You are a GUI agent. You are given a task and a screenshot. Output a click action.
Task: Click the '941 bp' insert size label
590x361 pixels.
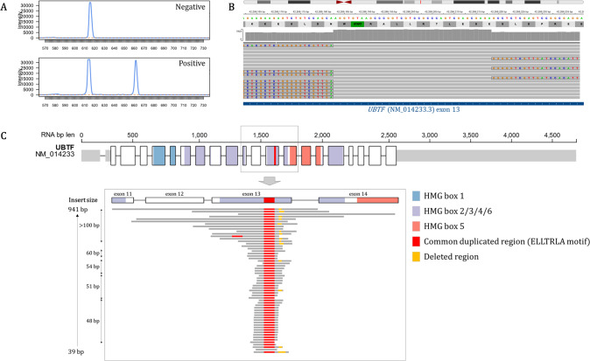coord(78,209)
